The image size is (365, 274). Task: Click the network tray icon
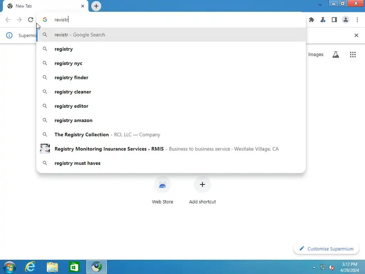323,267
